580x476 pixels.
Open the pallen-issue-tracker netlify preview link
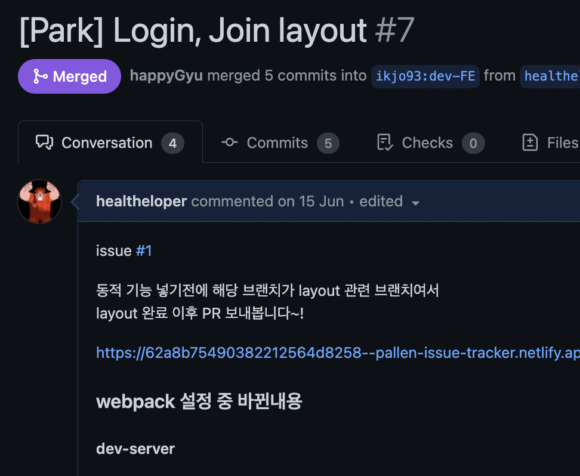[x=338, y=353]
